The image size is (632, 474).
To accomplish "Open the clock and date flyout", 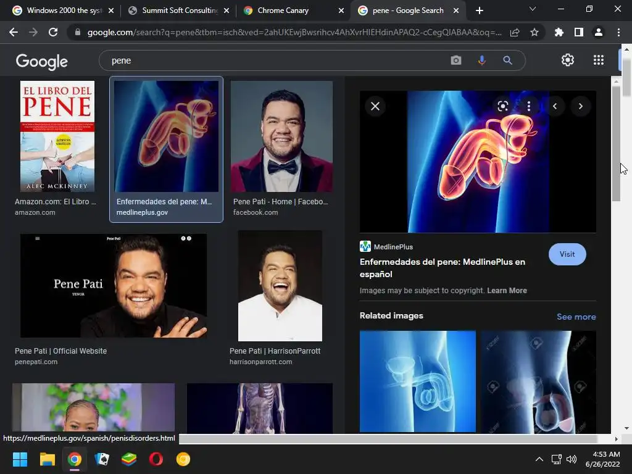I will tap(604, 459).
